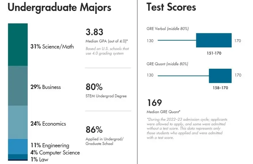253x164 pixels.
Task: Select the "4% Computer Science" label
Action: pyautogui.click(x=55, y=152)
